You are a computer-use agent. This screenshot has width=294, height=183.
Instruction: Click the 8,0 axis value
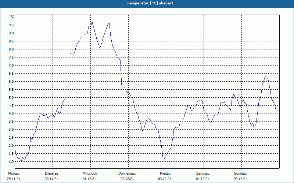[11, 49]
